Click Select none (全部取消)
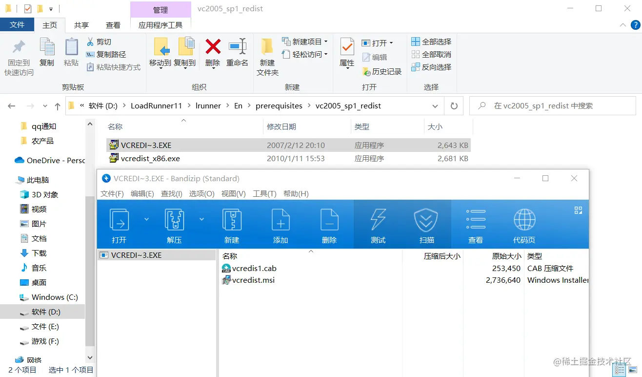 (x=431, y=55)
